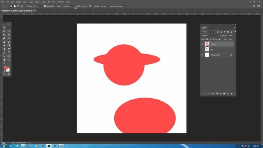This screenshot has height=148, width=263.
Task: Add a layer style with fx button
Action: [x=213, y=94]
